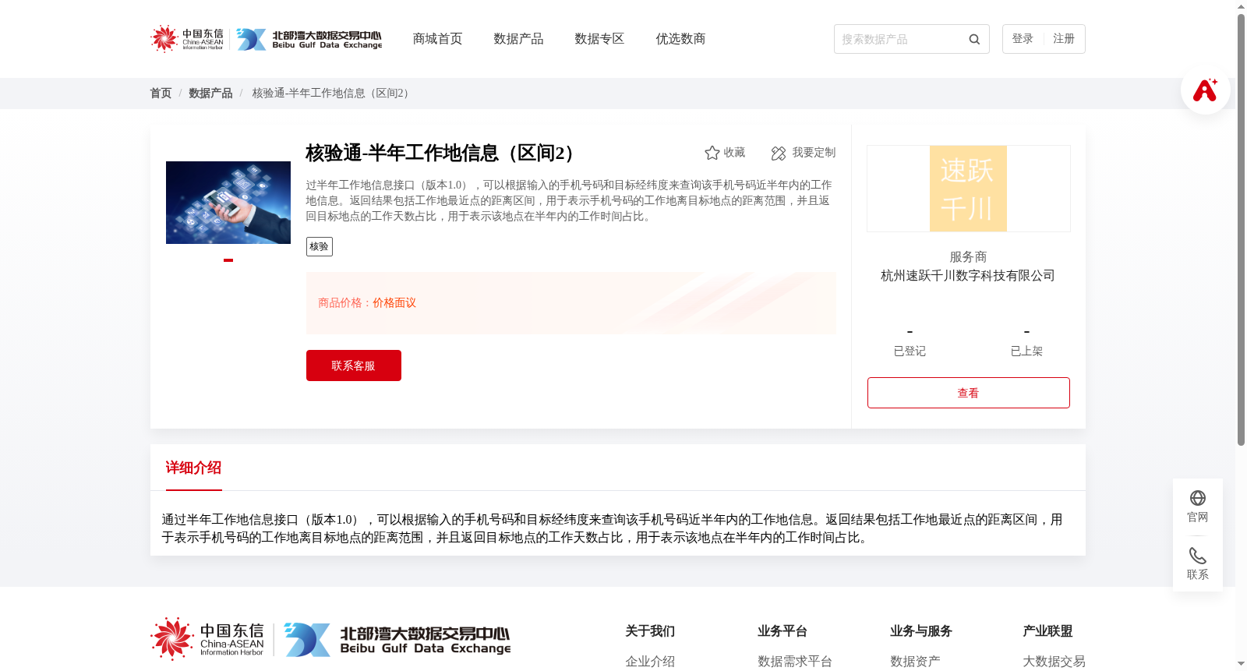Viewport: 1247px width, 671px height.
Task: Click the 业务与服务 footer heading
Action: point(921,631)
